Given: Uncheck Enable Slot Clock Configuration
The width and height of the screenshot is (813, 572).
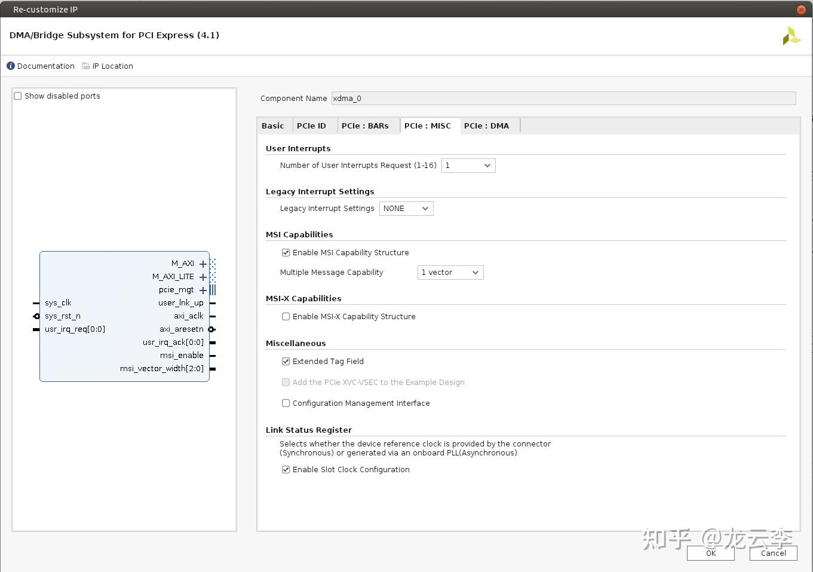Looking at the screenshot, I should click(x=286, y=469).
